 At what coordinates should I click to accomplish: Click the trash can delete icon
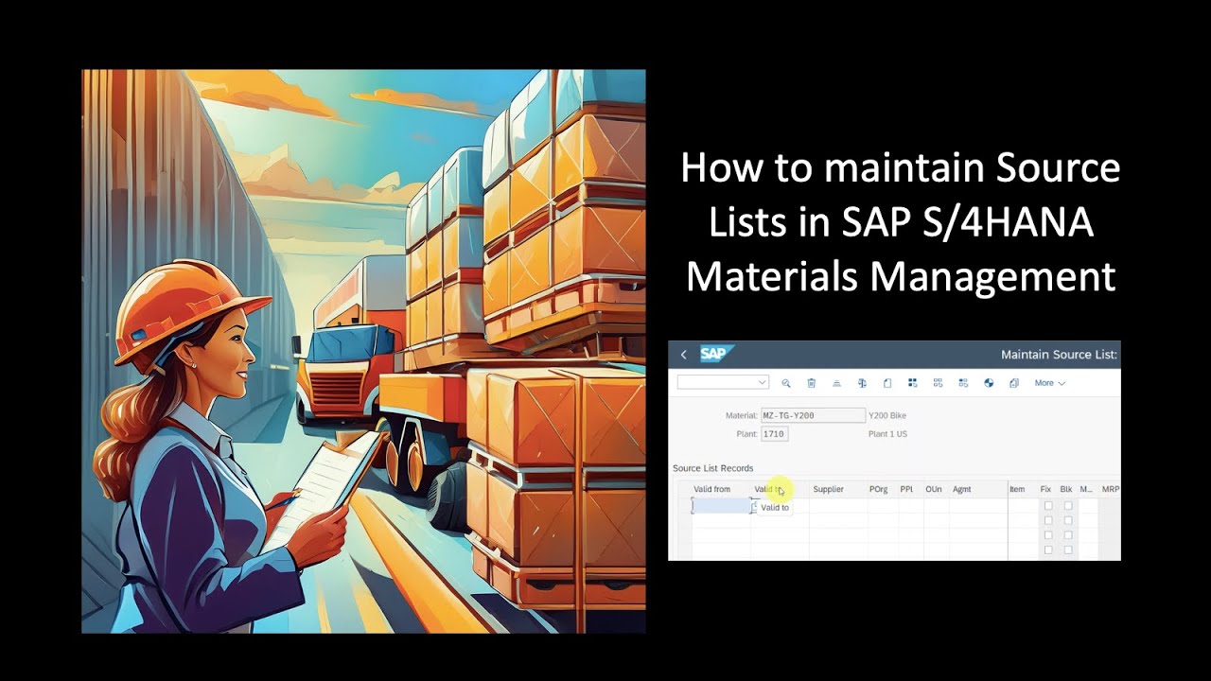click(x=811, y=383)
